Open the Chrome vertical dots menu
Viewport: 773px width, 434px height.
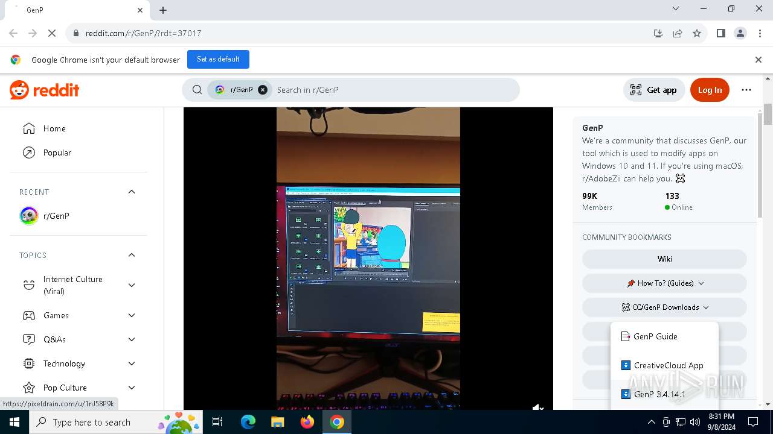pos(760,33)
